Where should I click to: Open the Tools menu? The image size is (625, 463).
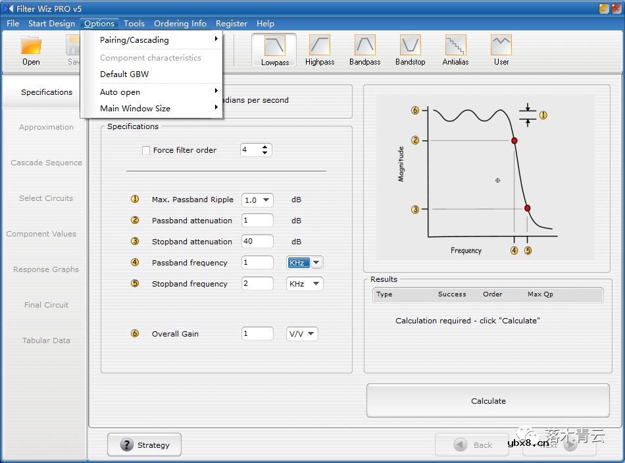coord(134,24)
